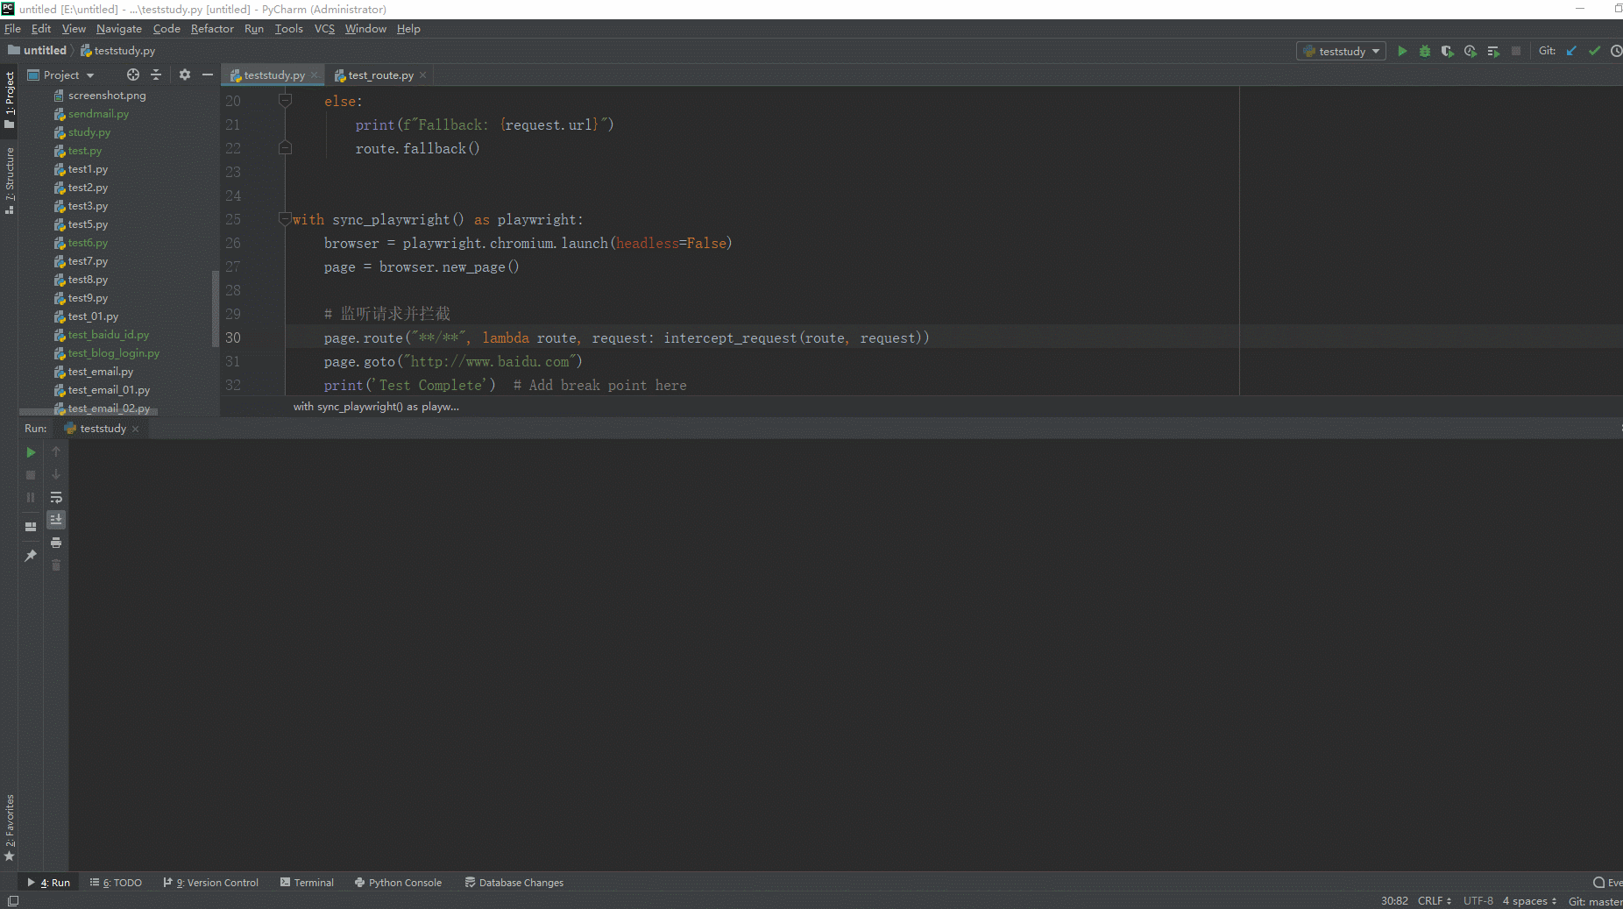
Task: Open the Favorites side tool window
Action: (x=10, y=827)
